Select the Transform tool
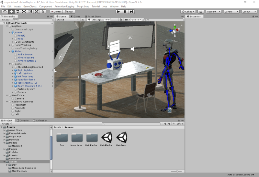259x177 pixels. (37, 12)
